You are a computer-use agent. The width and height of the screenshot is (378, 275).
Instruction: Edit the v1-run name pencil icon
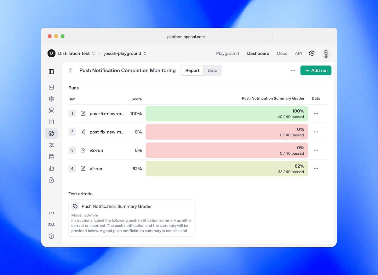[x=83, y=169]
